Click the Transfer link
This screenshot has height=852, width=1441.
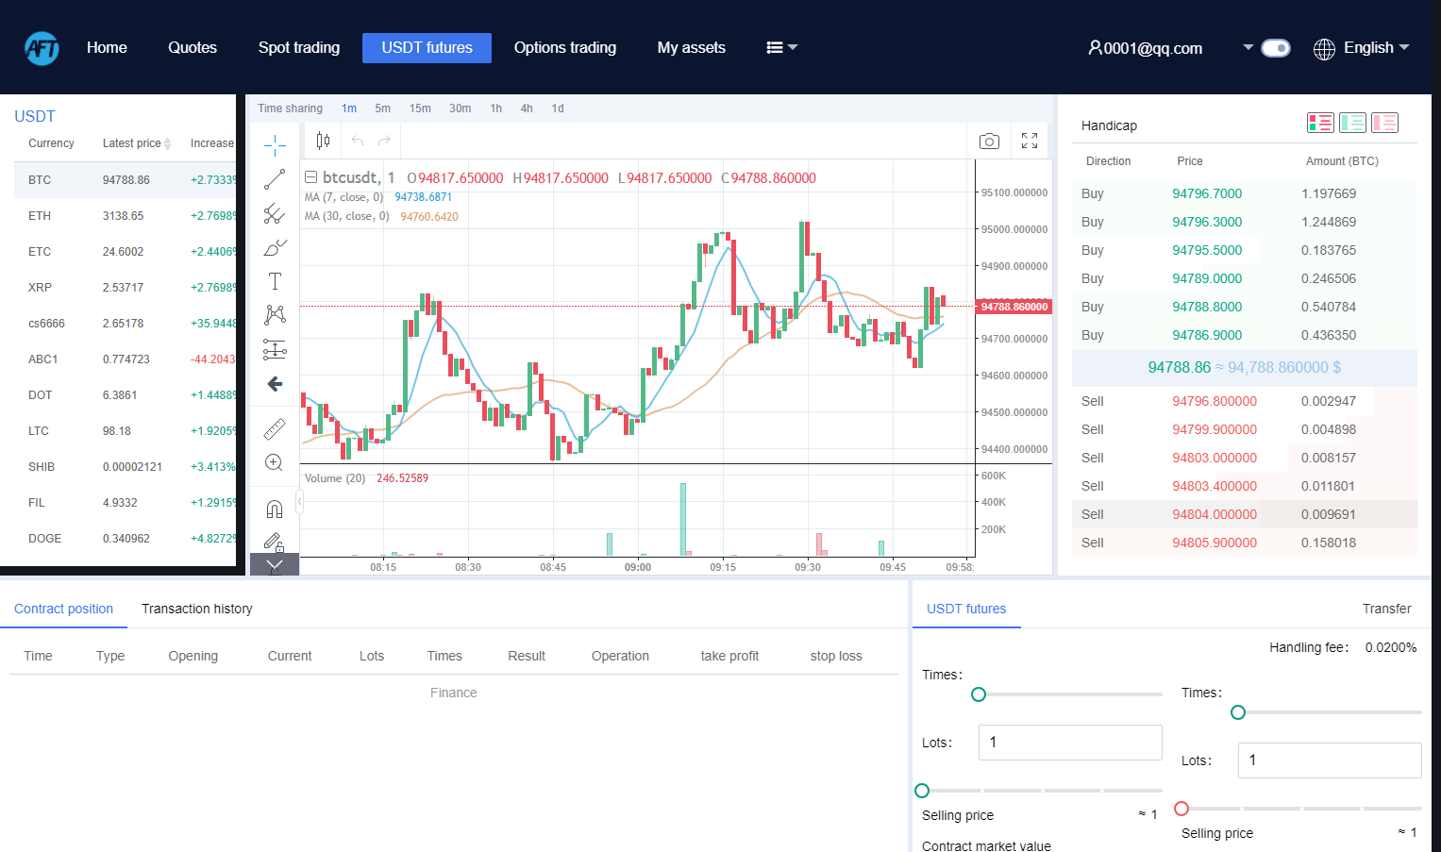click(x=1386, y=609)
